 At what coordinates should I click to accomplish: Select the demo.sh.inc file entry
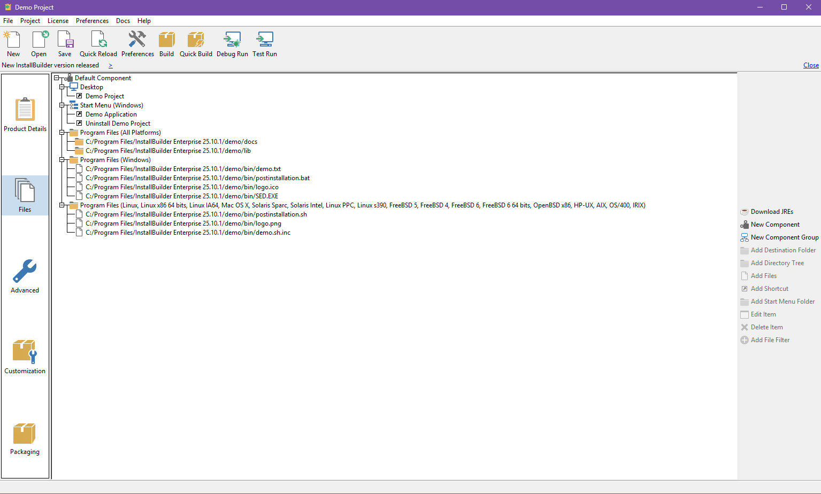(188, 233)
